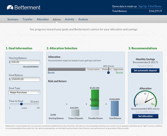This screenshot has height=136, width=167.
Task: Focus the Starting Balance input field
Action: (25, 62)
